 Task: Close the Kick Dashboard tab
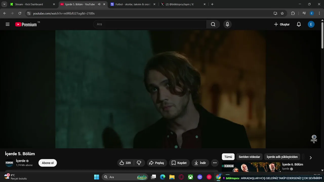pos(54,4)
